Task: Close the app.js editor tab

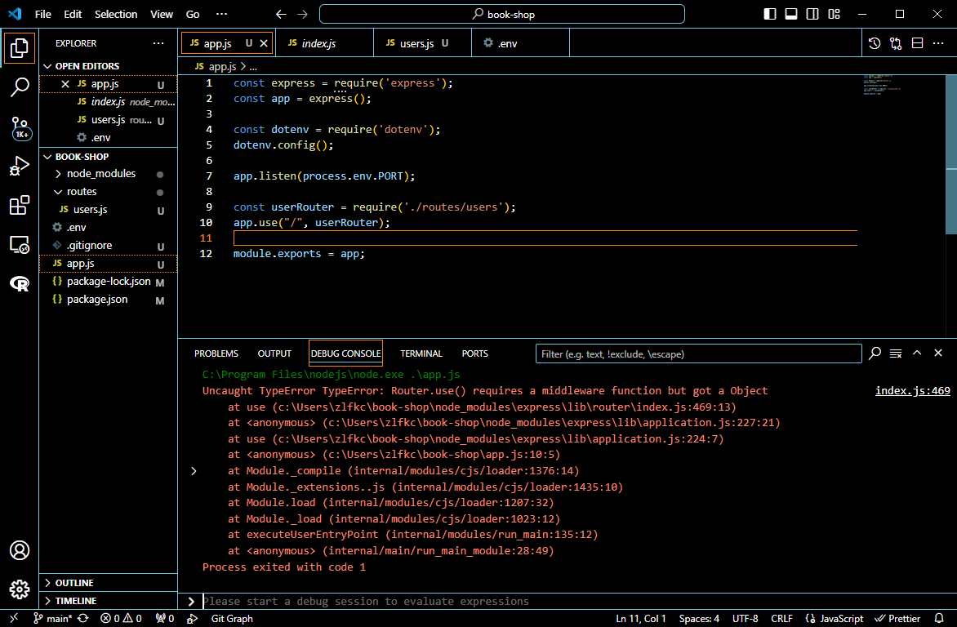Action: [264, 43]
